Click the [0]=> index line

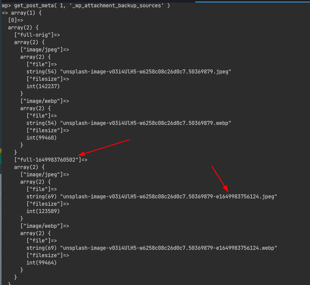click(x=16, y=20)
